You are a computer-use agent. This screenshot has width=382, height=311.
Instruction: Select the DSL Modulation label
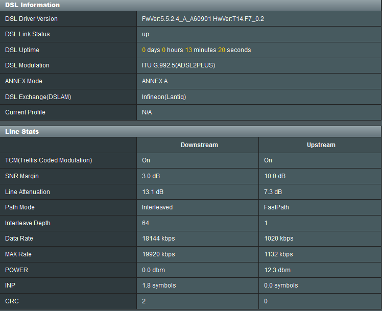coord(27,65)
